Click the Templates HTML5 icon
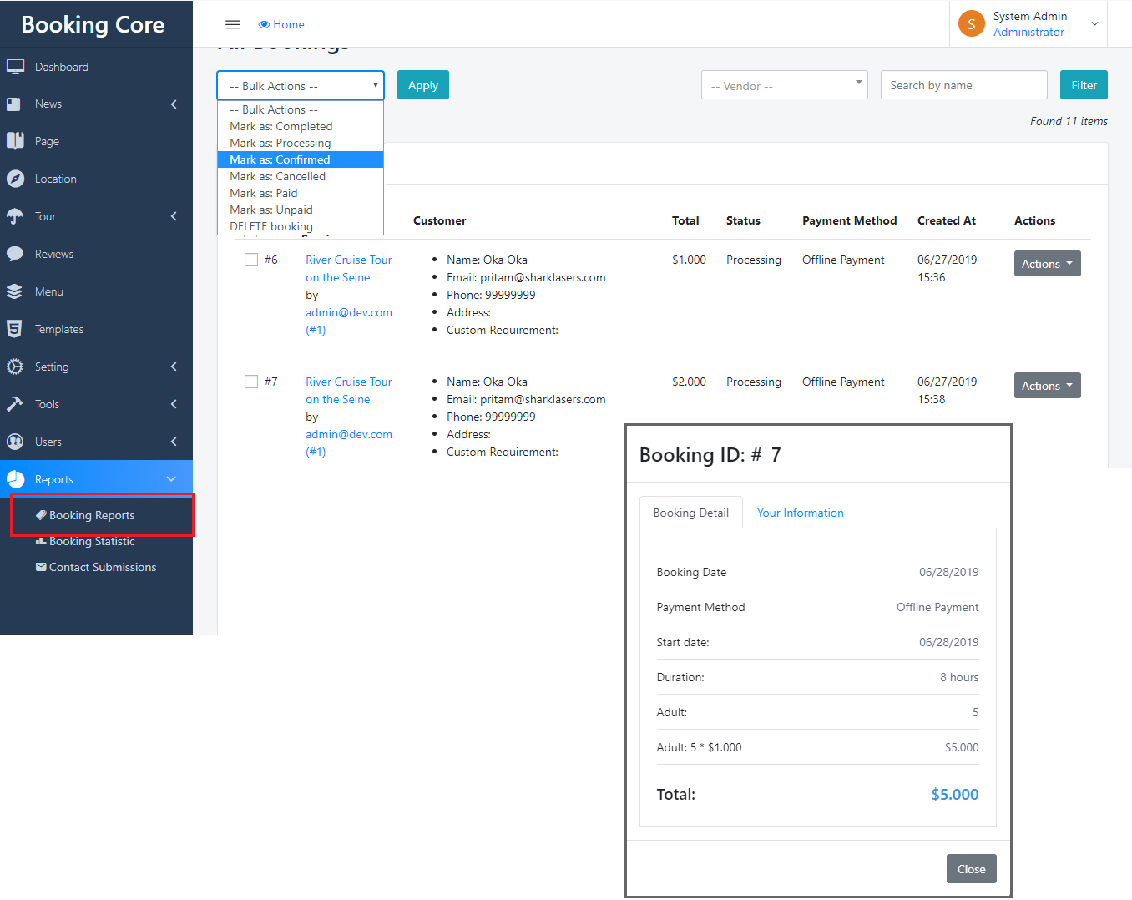Image resolution: width=1132 pixels, height=900 pixels. coord(15,329)
